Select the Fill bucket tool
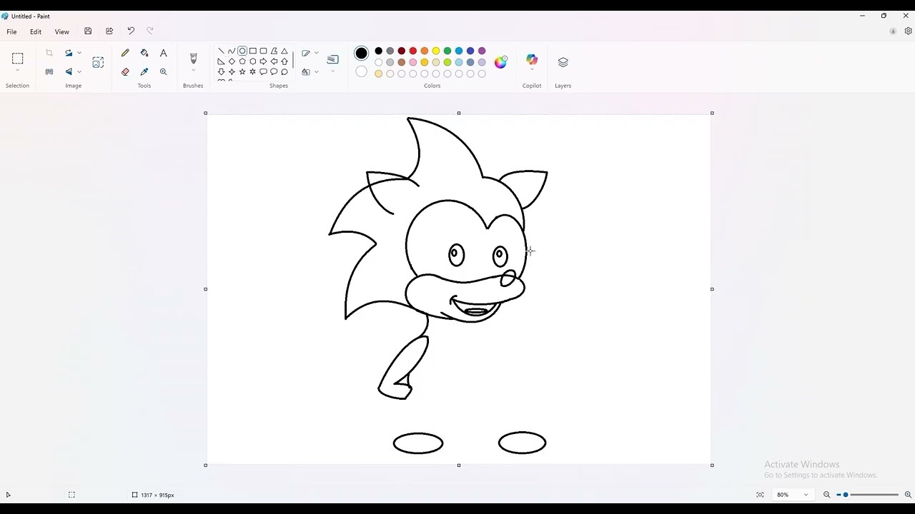This screenshot has height=514, width=915. pyautogui.click(x=144, y=53)
